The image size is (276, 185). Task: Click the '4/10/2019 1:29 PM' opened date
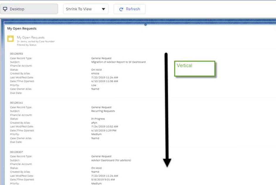coord(104,131)
